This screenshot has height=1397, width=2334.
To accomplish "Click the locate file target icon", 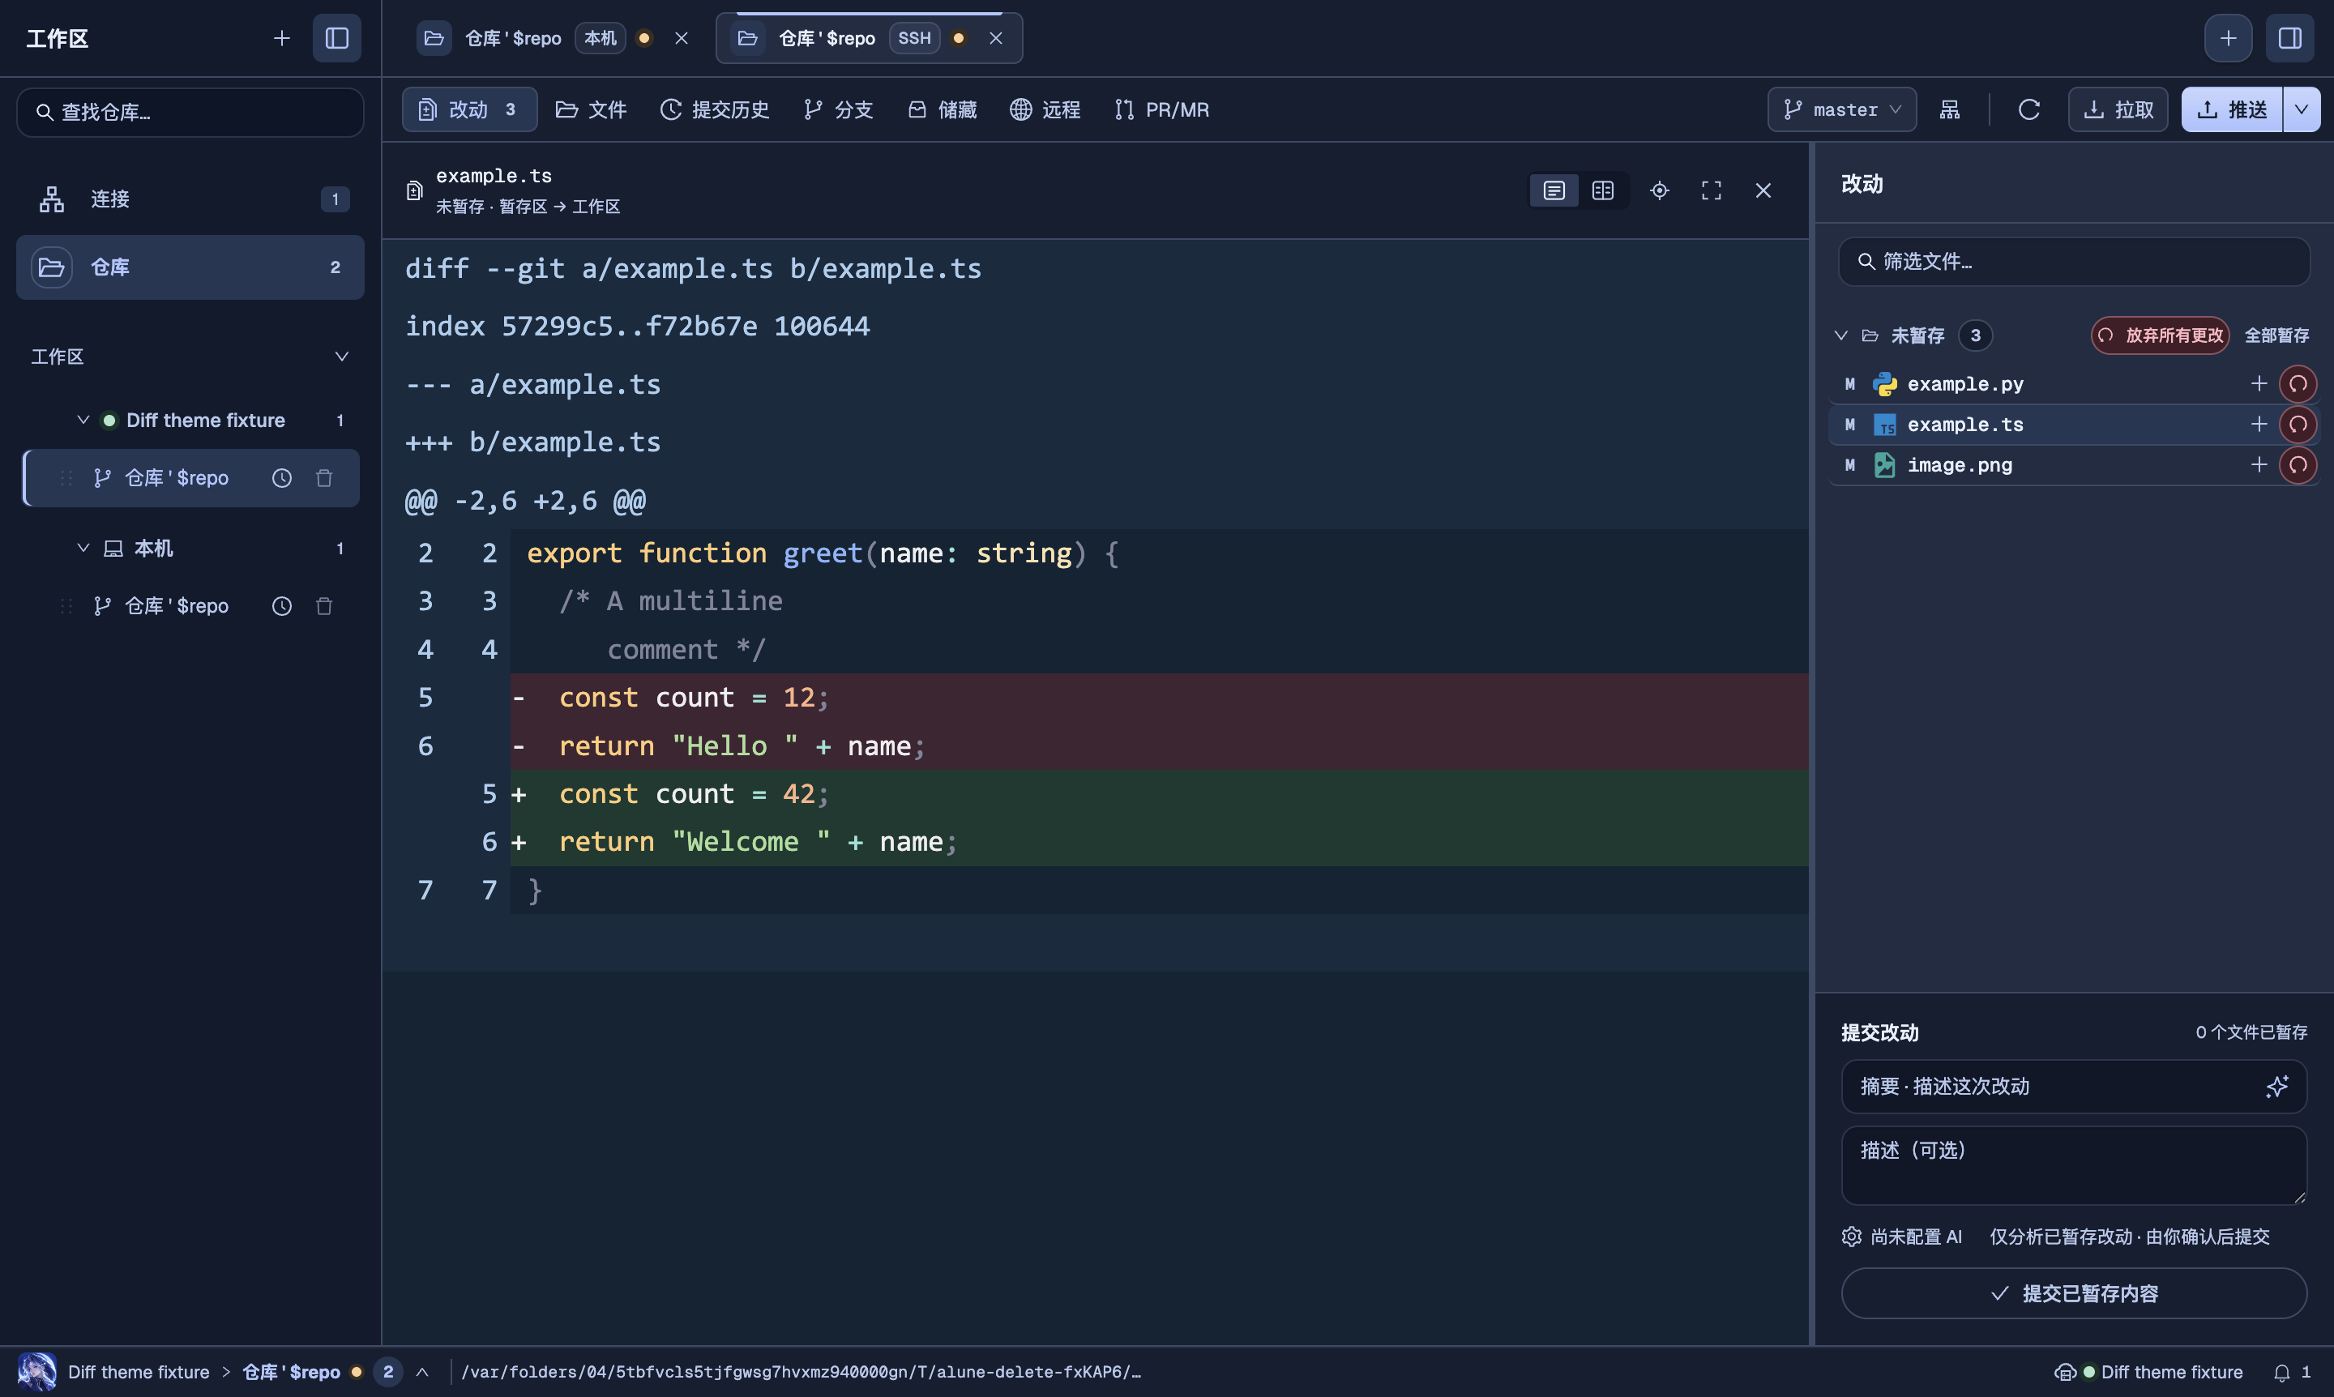I will tap(1659, 191).
